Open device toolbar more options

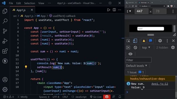pos(173,11)
